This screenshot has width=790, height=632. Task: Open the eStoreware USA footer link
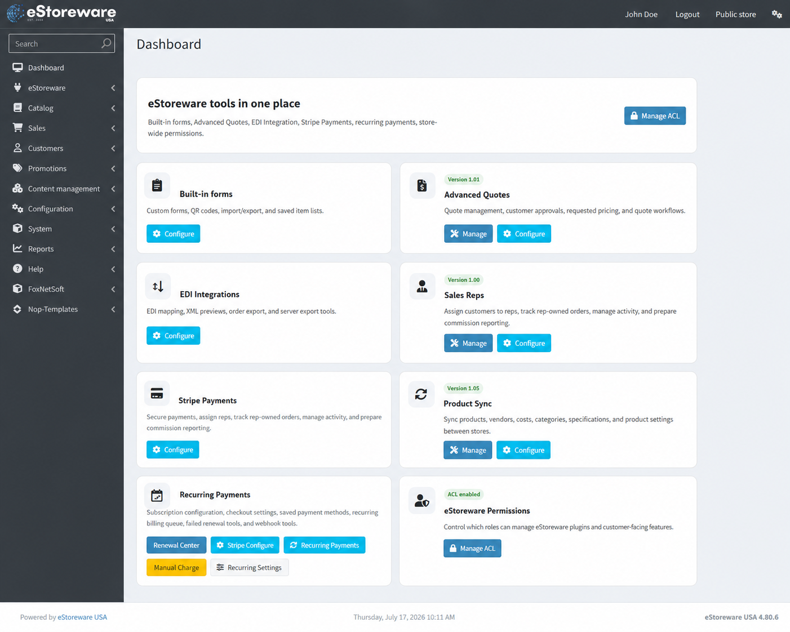[82, 617]
